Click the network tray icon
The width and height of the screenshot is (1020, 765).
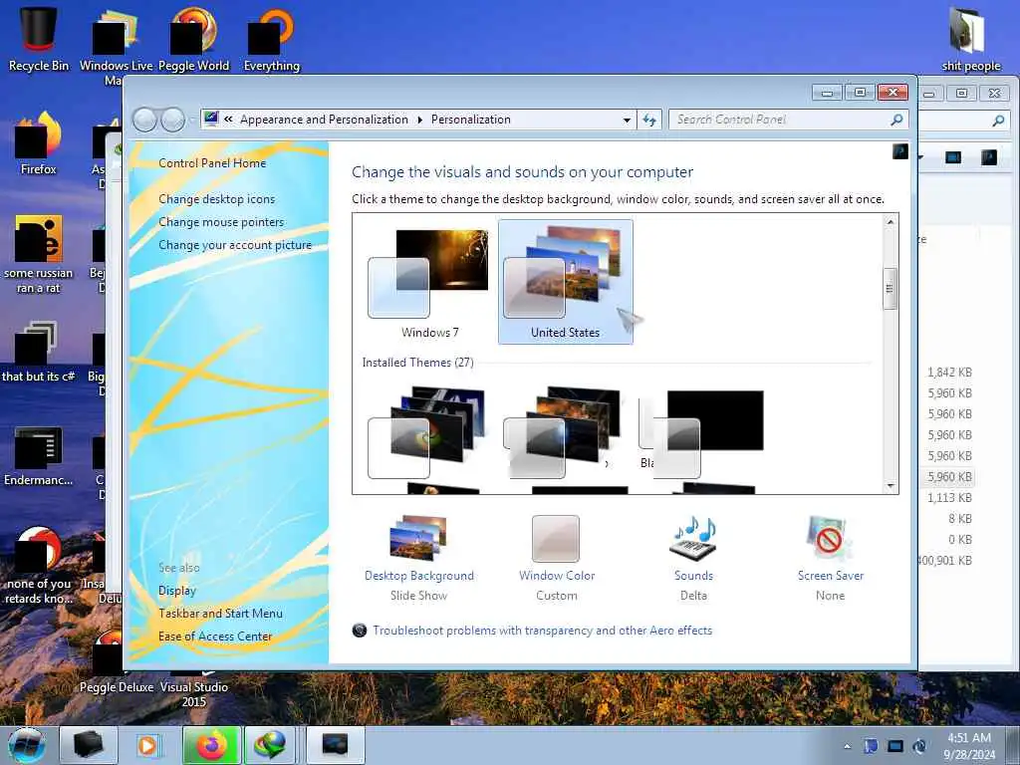895,746
